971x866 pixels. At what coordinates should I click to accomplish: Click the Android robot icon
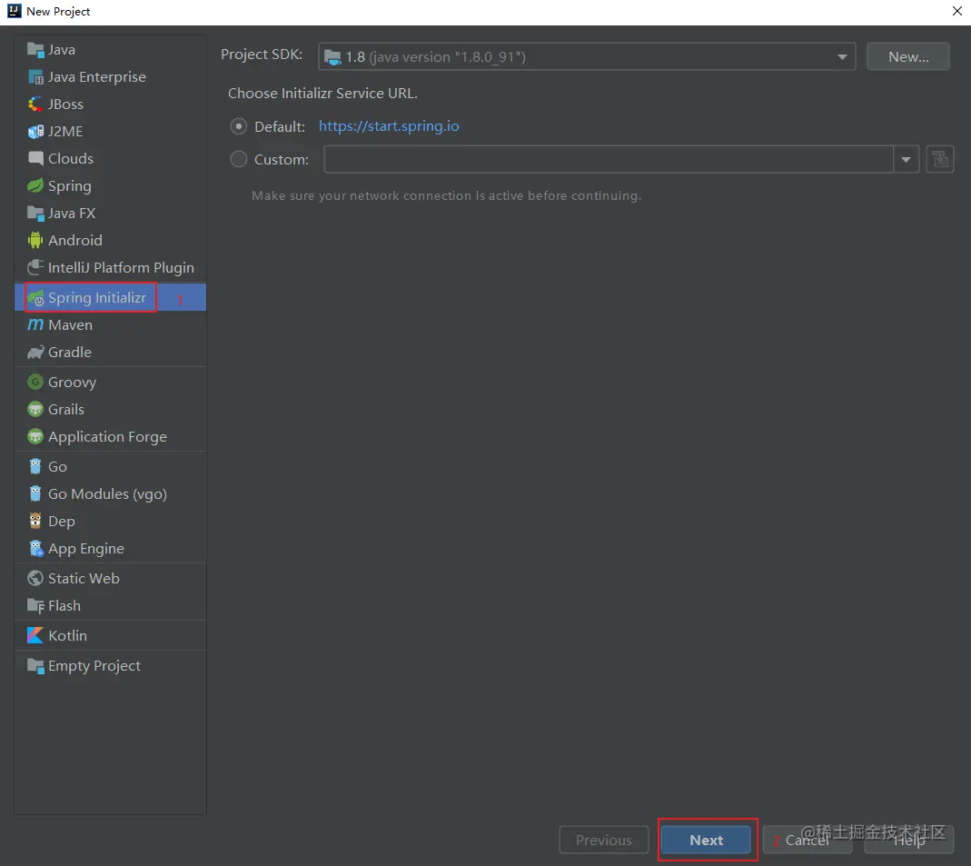35,240
